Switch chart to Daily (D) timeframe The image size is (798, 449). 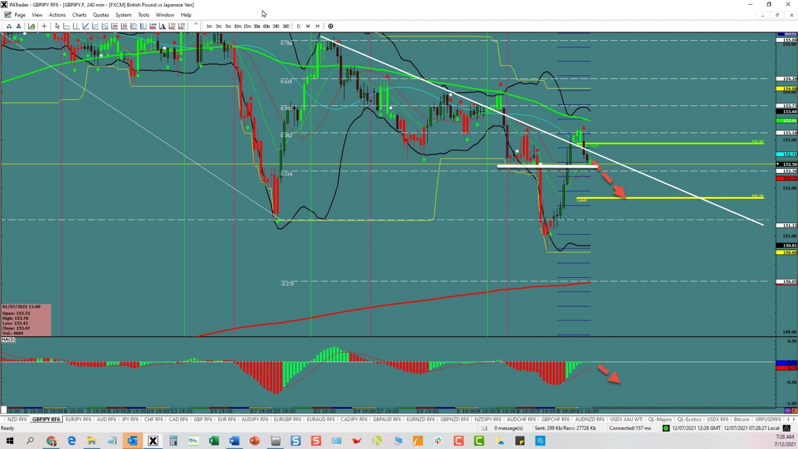tap(298, 26)
